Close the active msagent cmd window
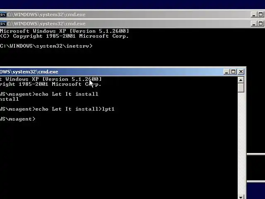This screenshot has height=199, width=265. (x=241, y=72)
